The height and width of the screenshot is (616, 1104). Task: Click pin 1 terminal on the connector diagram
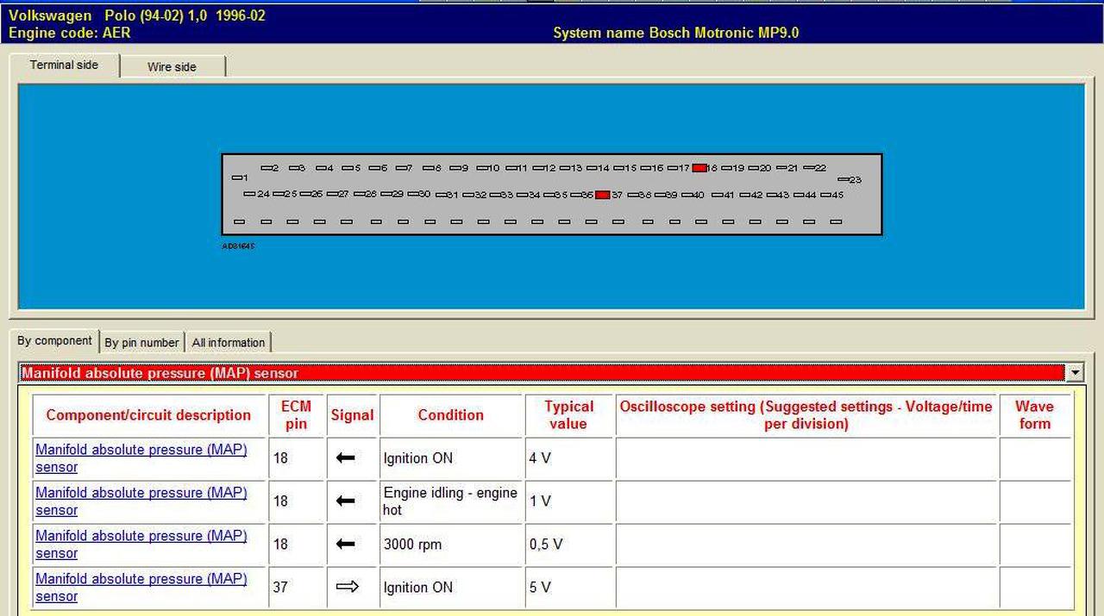(237, 177)
